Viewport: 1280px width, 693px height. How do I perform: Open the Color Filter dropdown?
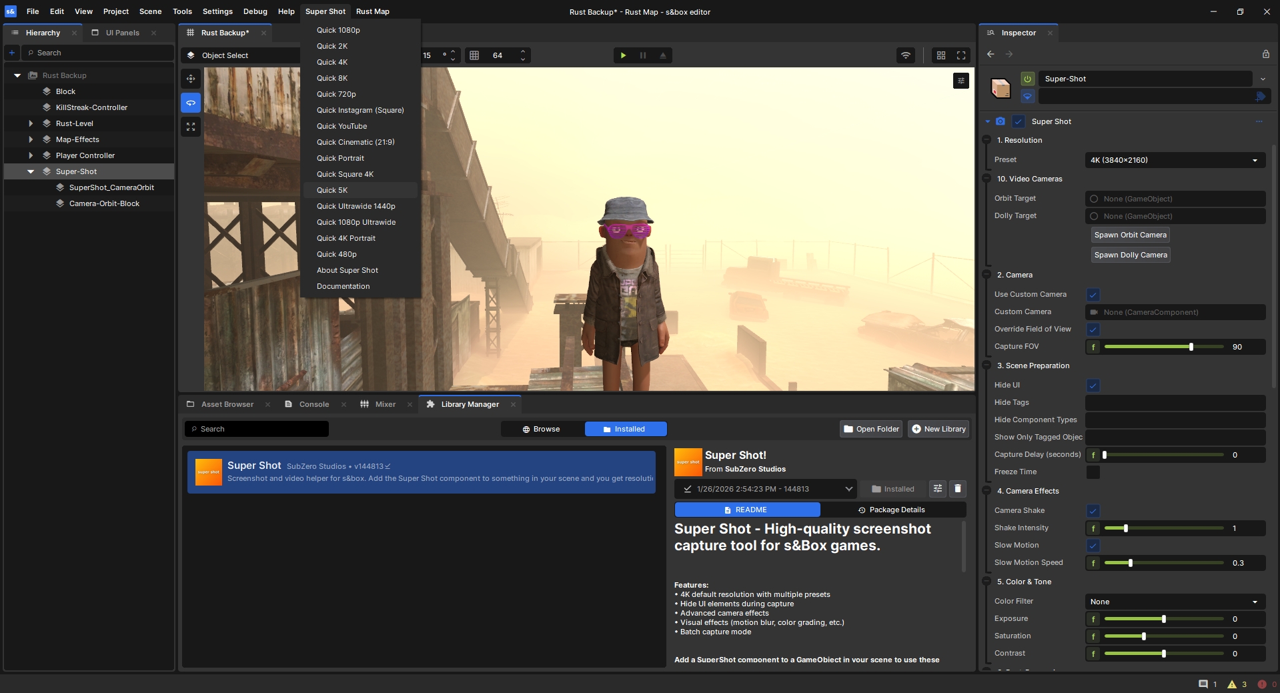pyautogui.click(x=1175, y=602)
